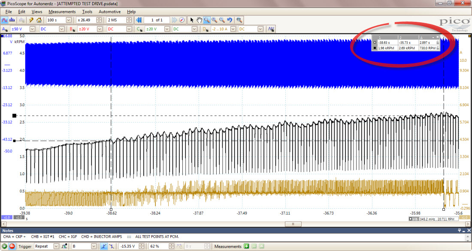Open advanced trigger settings icon

pyautogui.click(x=64, y=246)
